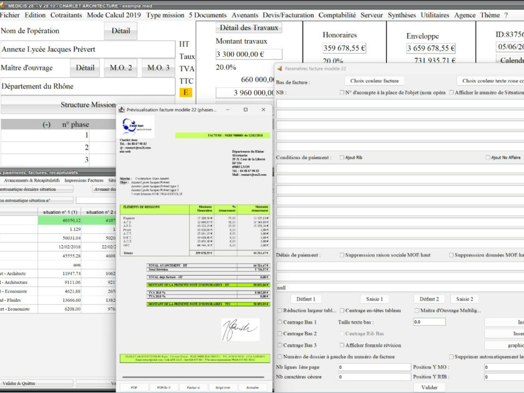Open the Fichier menu
524x393 pixels.
coord(10,15)
